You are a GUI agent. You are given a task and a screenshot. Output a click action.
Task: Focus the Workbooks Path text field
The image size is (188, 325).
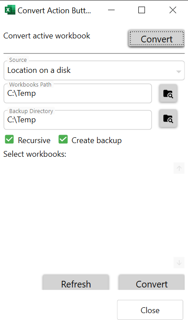coord(78,94)
